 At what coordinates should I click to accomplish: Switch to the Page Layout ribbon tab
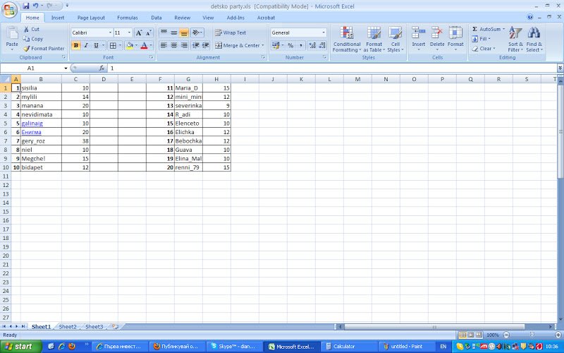coord(91,17)
